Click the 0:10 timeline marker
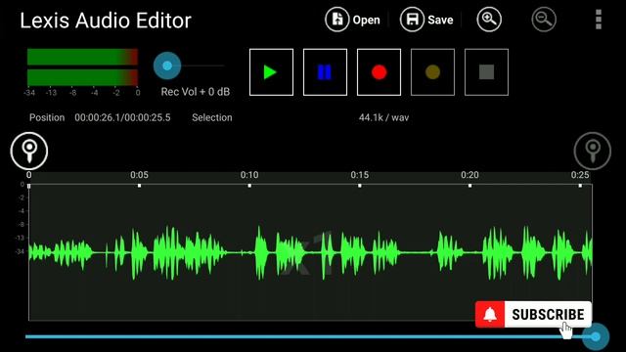This screenshot has width=626, height=352. tap(249, 175)
